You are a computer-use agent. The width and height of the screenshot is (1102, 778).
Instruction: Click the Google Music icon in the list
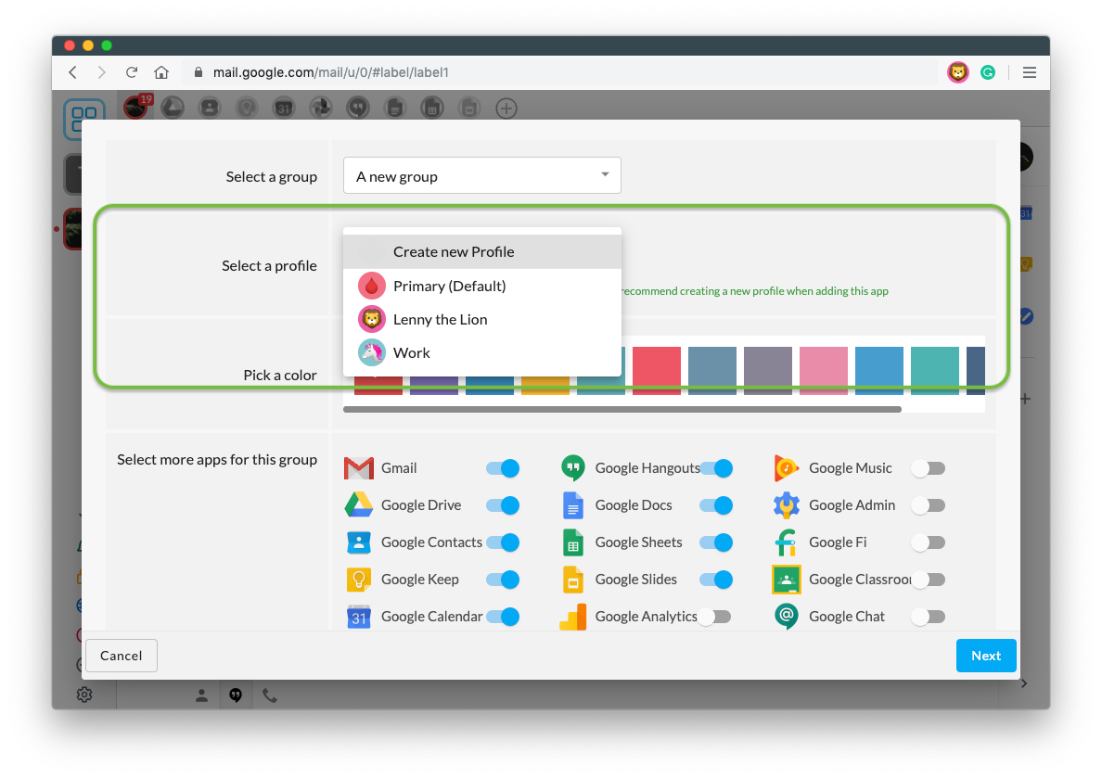(787, 468)
